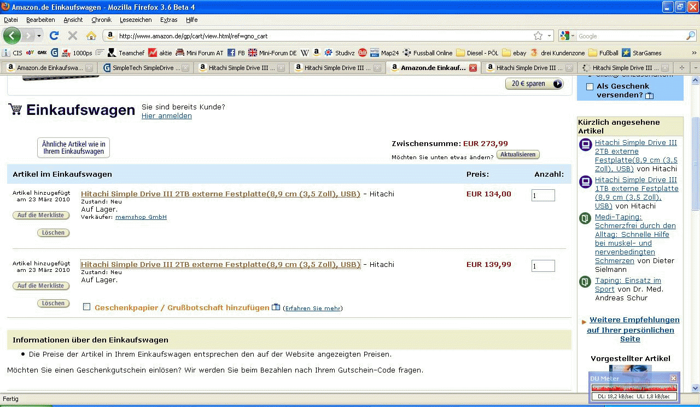Open the Lesezeichen menu
The height and width of the screenshot is (407, 700).
coord(136,20)
